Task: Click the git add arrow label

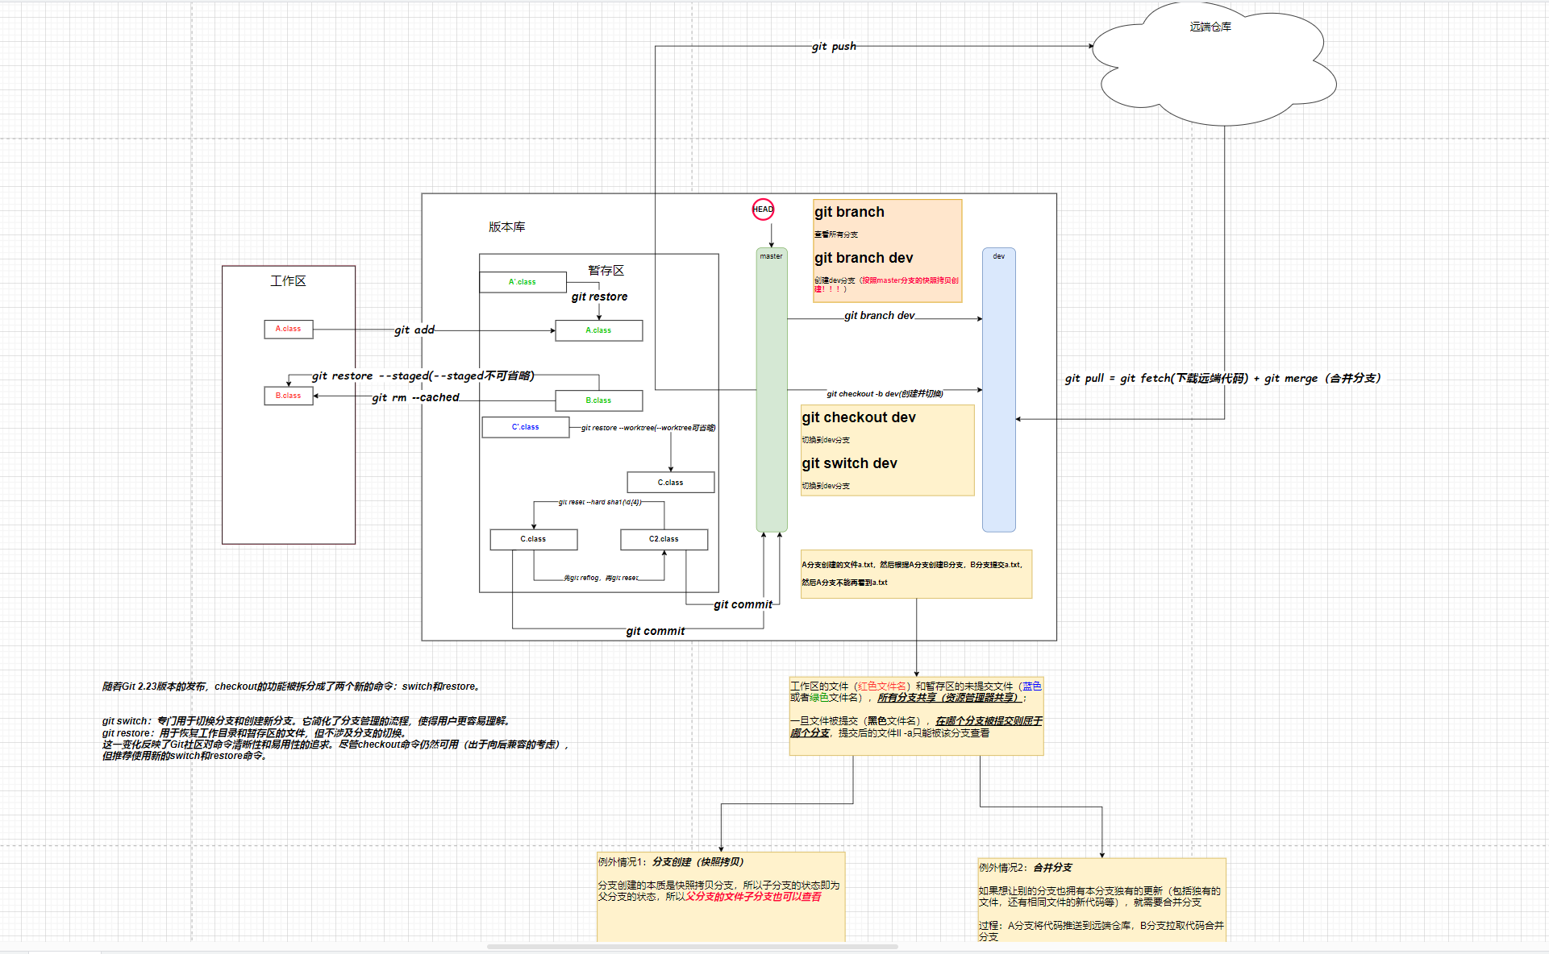Action: click(x=414, y=330)
